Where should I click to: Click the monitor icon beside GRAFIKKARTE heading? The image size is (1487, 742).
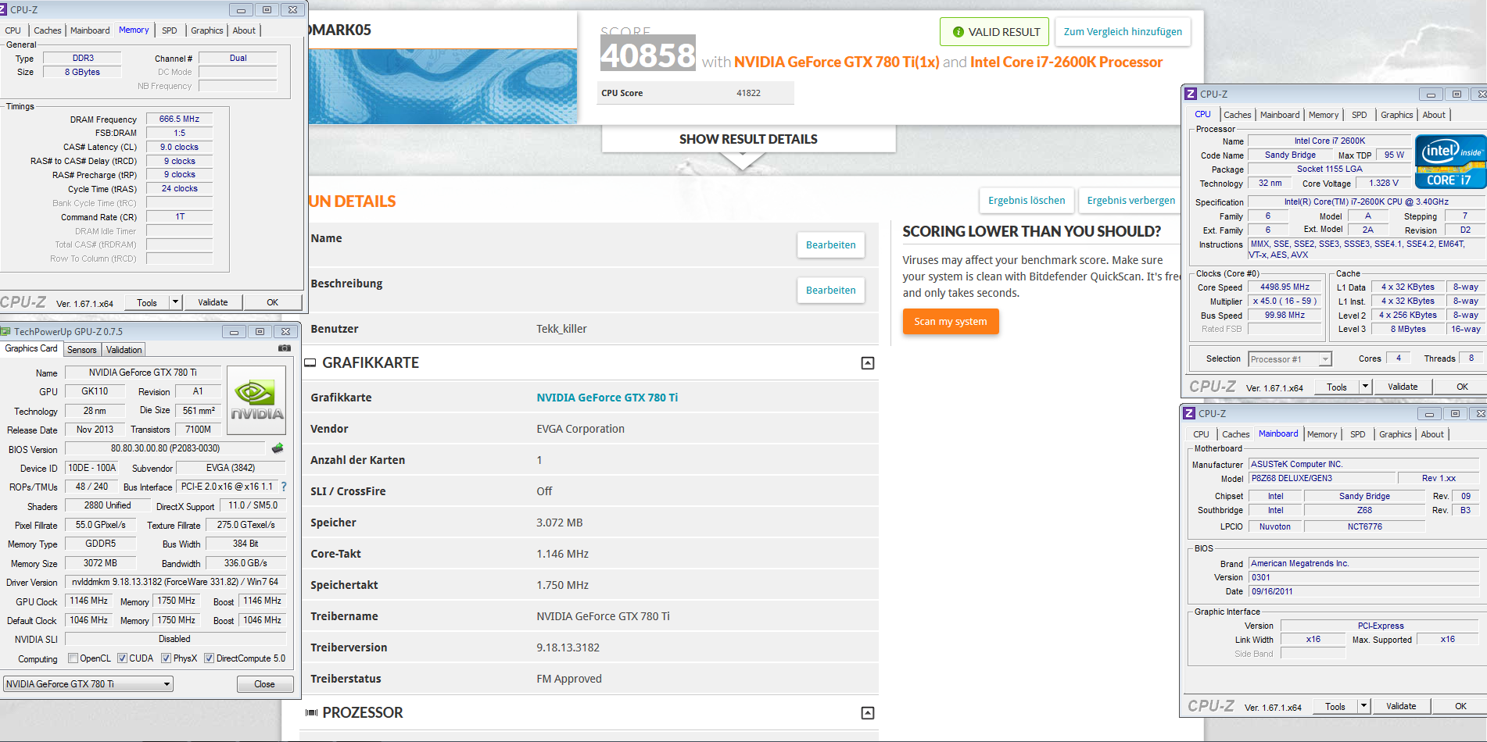pyautogui.click(x=310, y=363)
